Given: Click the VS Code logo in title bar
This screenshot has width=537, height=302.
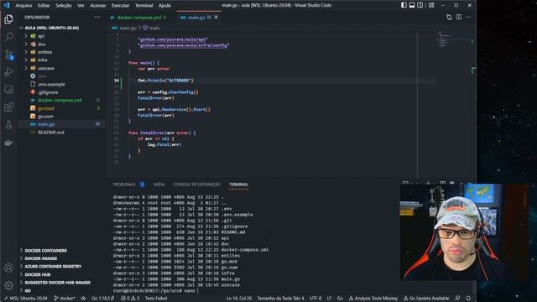Looking at the screenshot, I should pyautogui.click(x=6, y=5).
